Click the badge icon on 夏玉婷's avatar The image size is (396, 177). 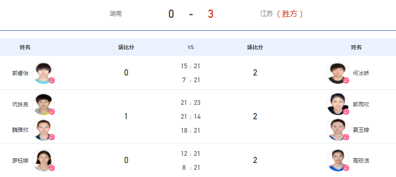(x=346, y=137)
